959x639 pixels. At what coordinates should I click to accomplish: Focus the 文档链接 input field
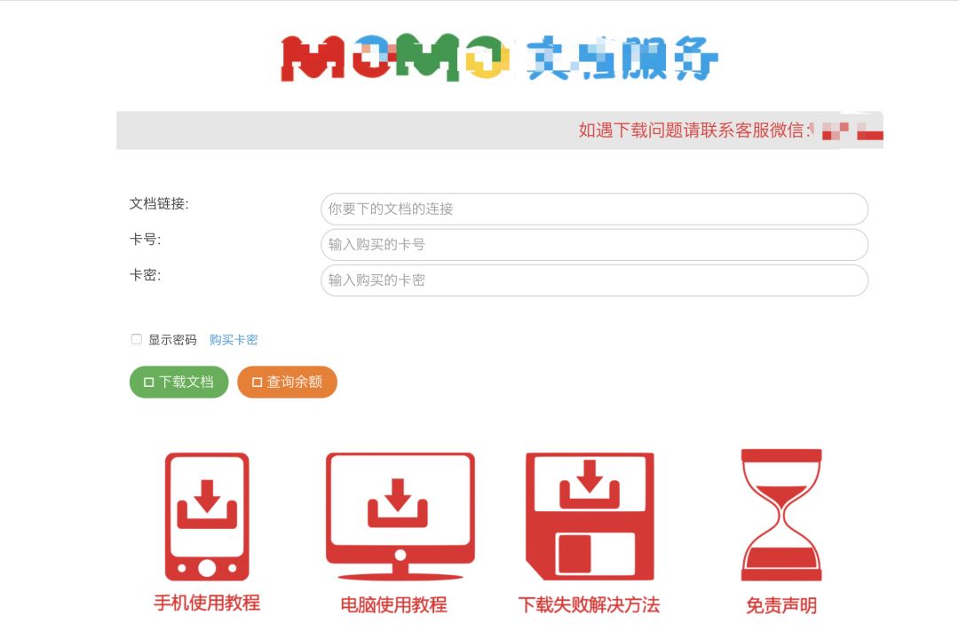594,209
